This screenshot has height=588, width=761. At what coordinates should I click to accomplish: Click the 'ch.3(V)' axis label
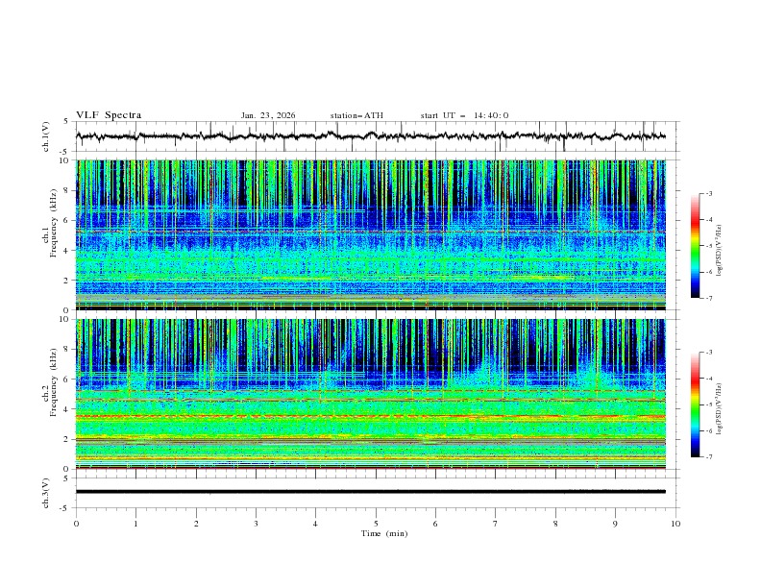tap(46, 493)
